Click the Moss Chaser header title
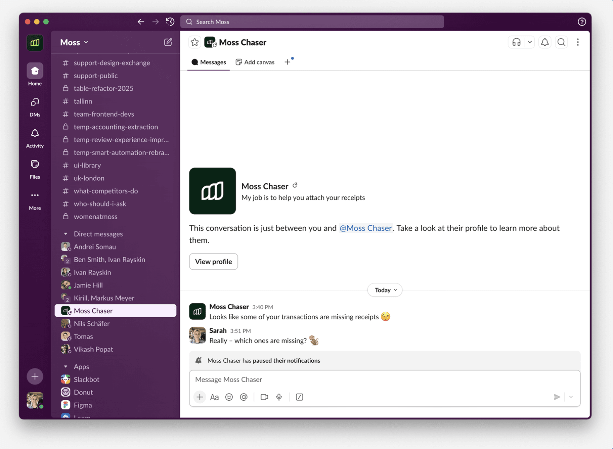This screenshot has height=449, width=613. pos(243,42)
